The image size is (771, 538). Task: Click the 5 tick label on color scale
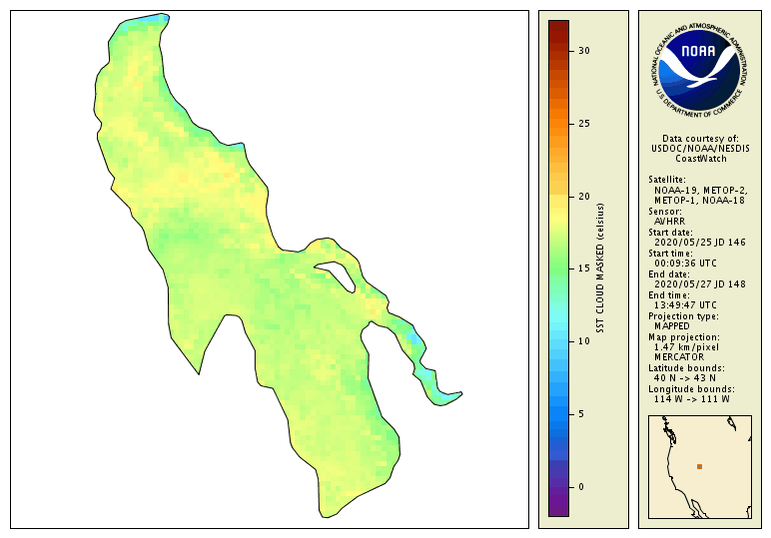[581, 414]
